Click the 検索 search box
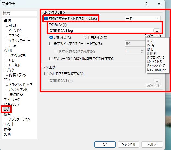The width and height of the screenshot is (171, 150). click(x=19, y=13)
